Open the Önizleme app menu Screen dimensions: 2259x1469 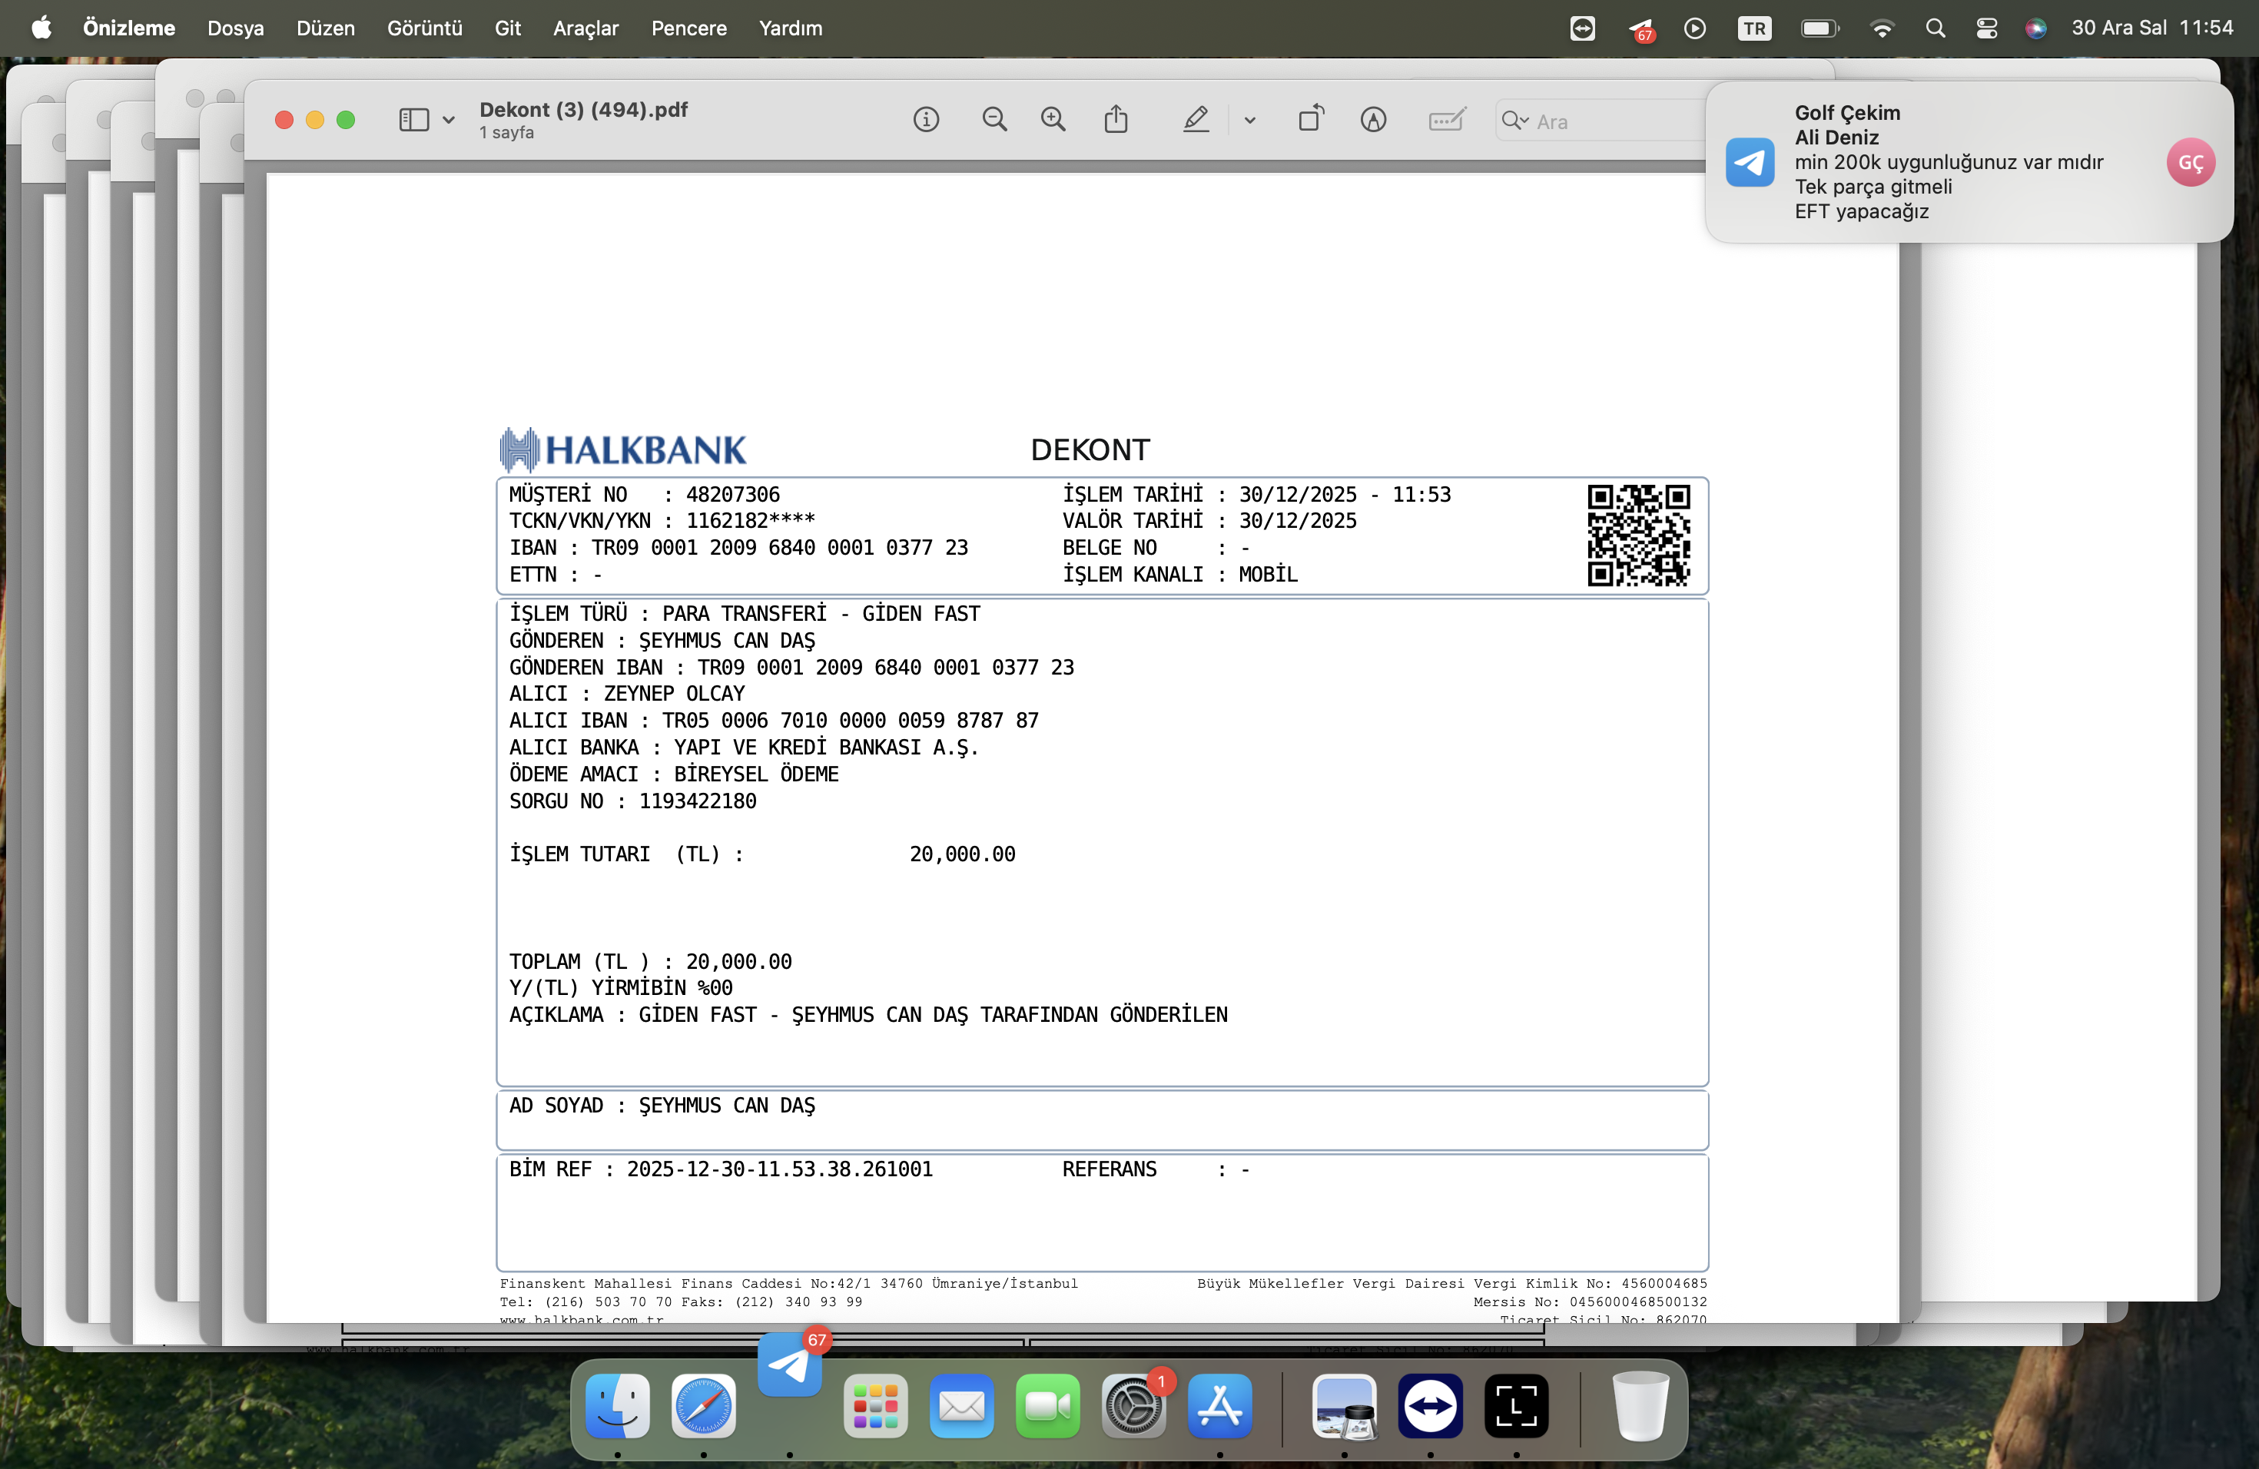[x=129, y=28]
